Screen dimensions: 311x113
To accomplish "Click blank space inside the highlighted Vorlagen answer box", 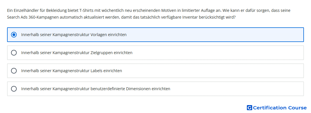I will pos(214,35).
